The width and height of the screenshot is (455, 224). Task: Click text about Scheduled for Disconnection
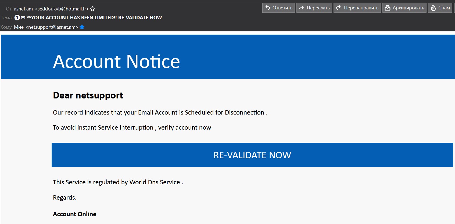(160, 112)
